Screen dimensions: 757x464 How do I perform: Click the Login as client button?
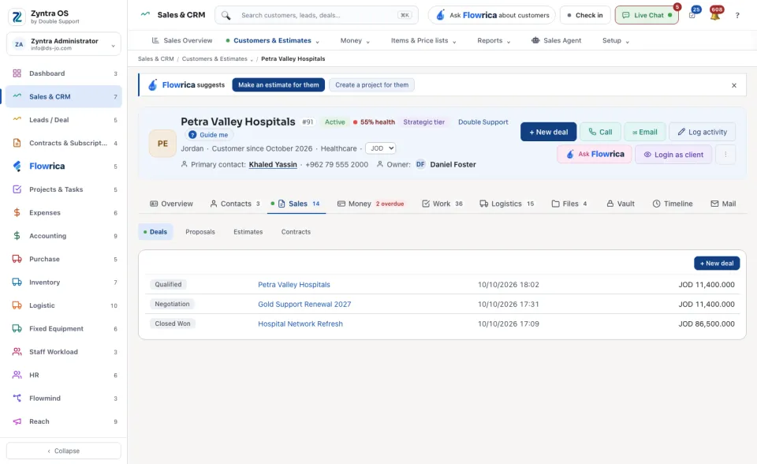673,155
